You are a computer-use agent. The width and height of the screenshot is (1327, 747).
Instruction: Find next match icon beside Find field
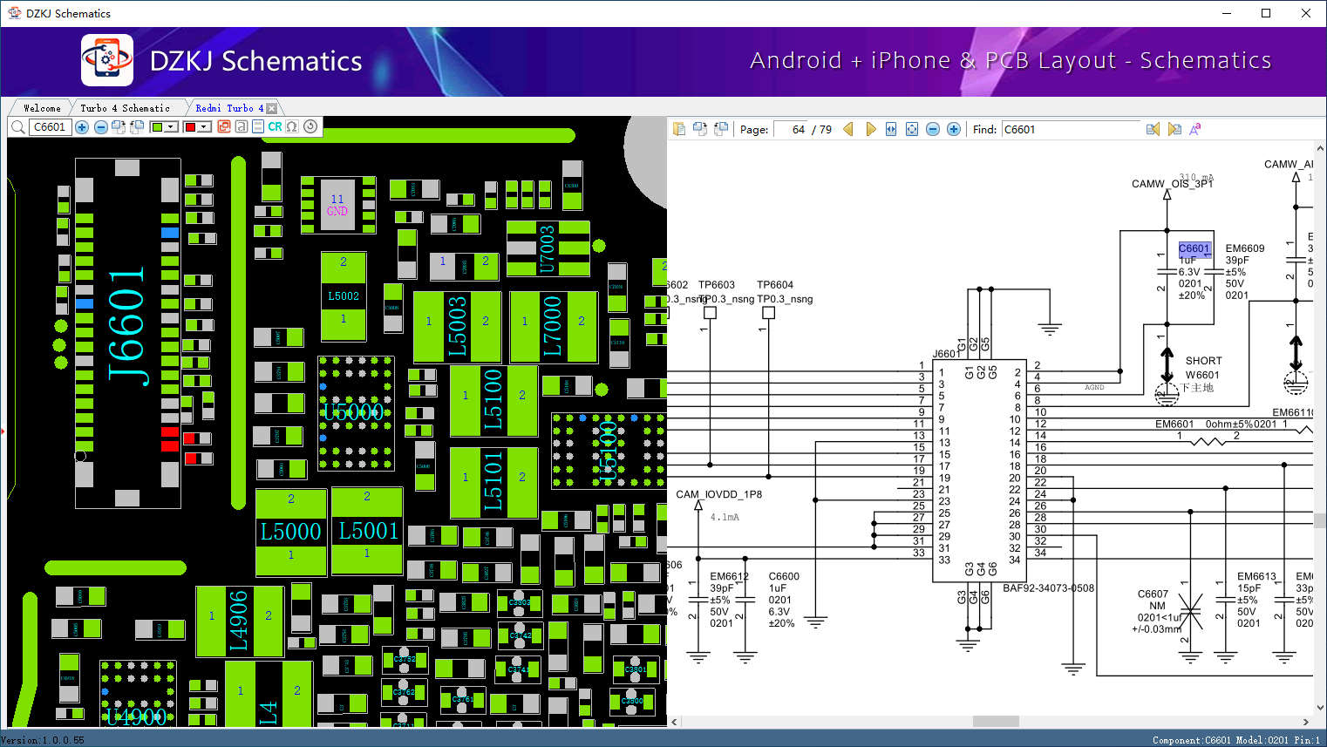[x=1174, y=129]
